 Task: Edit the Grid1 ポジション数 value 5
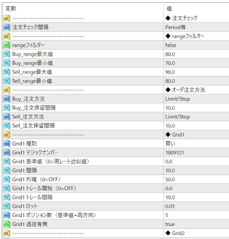point(167,215)
